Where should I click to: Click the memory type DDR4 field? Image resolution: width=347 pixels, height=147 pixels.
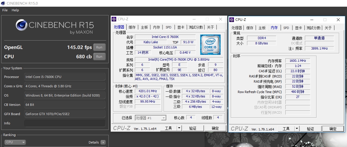pyautogui.click(x=262, y=38)
